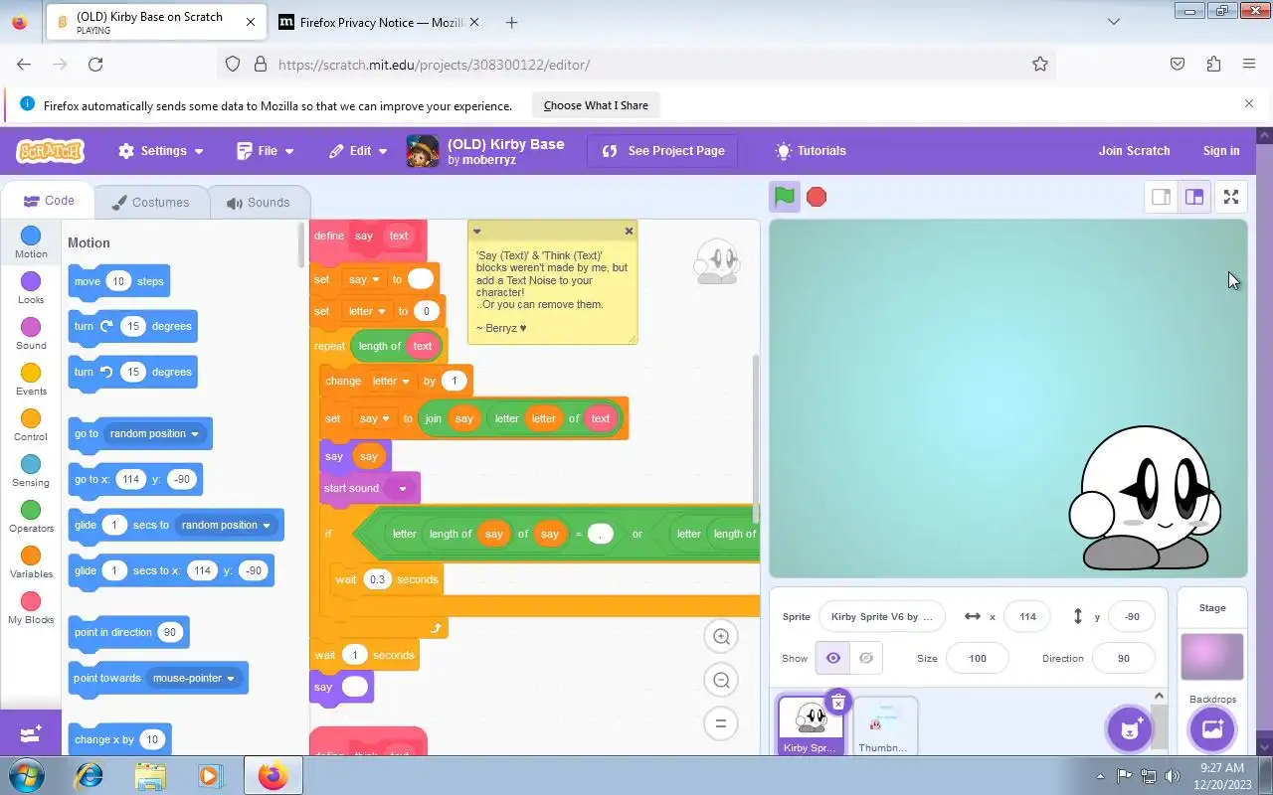Screen dimensions: 1273x795
Task: Open the 'point towards mouse-pointer' dropdown
Action: click(194, 678)
